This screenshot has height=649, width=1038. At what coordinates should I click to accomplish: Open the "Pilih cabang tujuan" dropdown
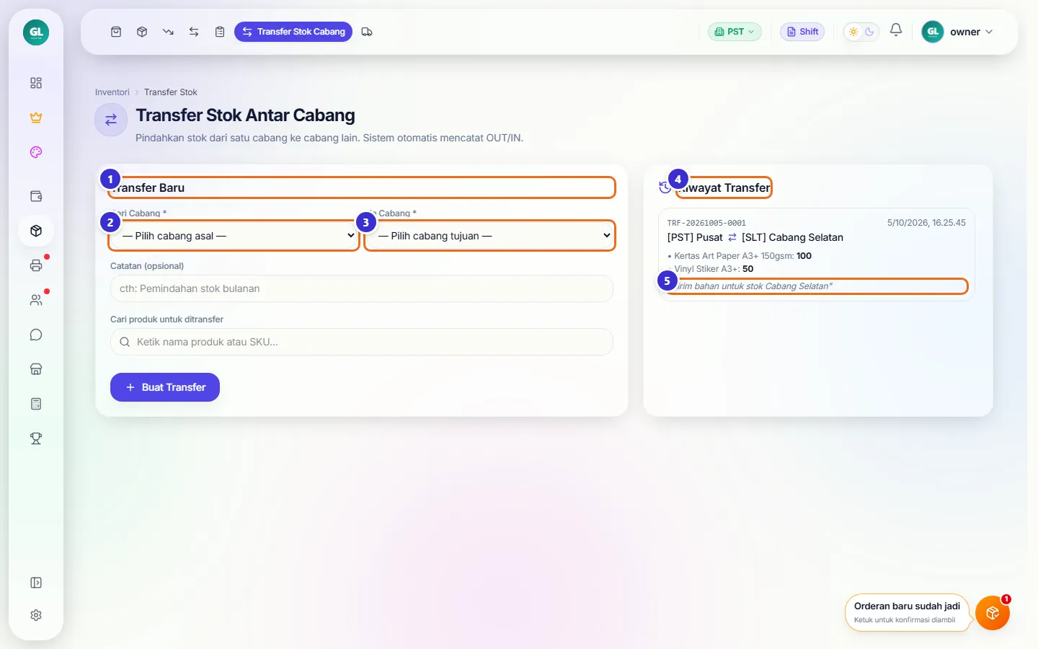tap(489, 236)
